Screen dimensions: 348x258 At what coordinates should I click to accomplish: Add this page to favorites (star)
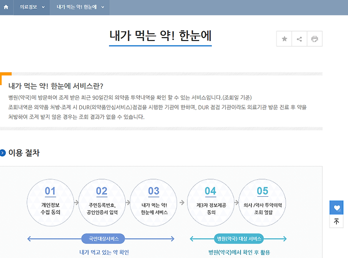pos(284,39)
